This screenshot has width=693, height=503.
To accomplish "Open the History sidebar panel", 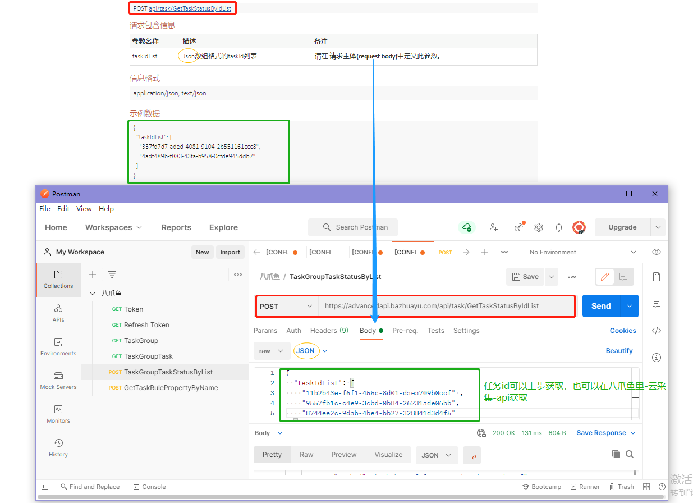I will [x=58, y=447].
